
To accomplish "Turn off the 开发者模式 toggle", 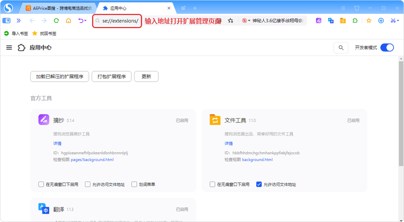I will 387,48.
